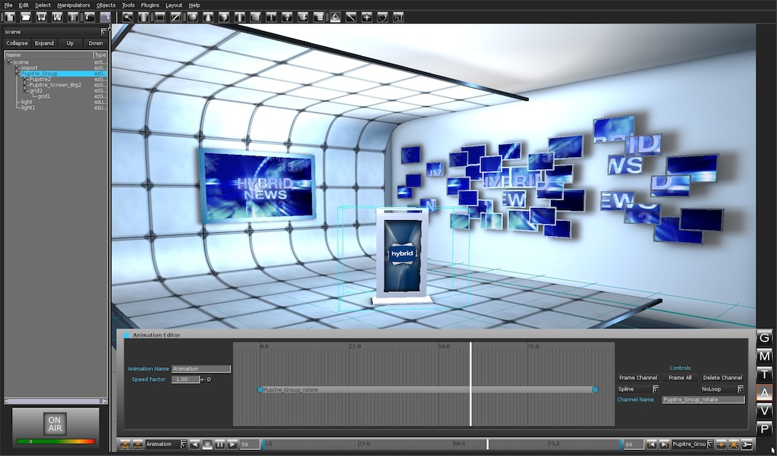
Task: Open the V side panel button
Action: click(x=765, y=411)
